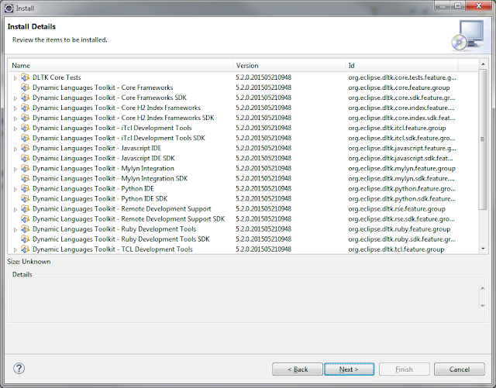This screenshot has width=496, height=388.
Task: Expand the Python IDE tree node
Action: coord(15,189)
